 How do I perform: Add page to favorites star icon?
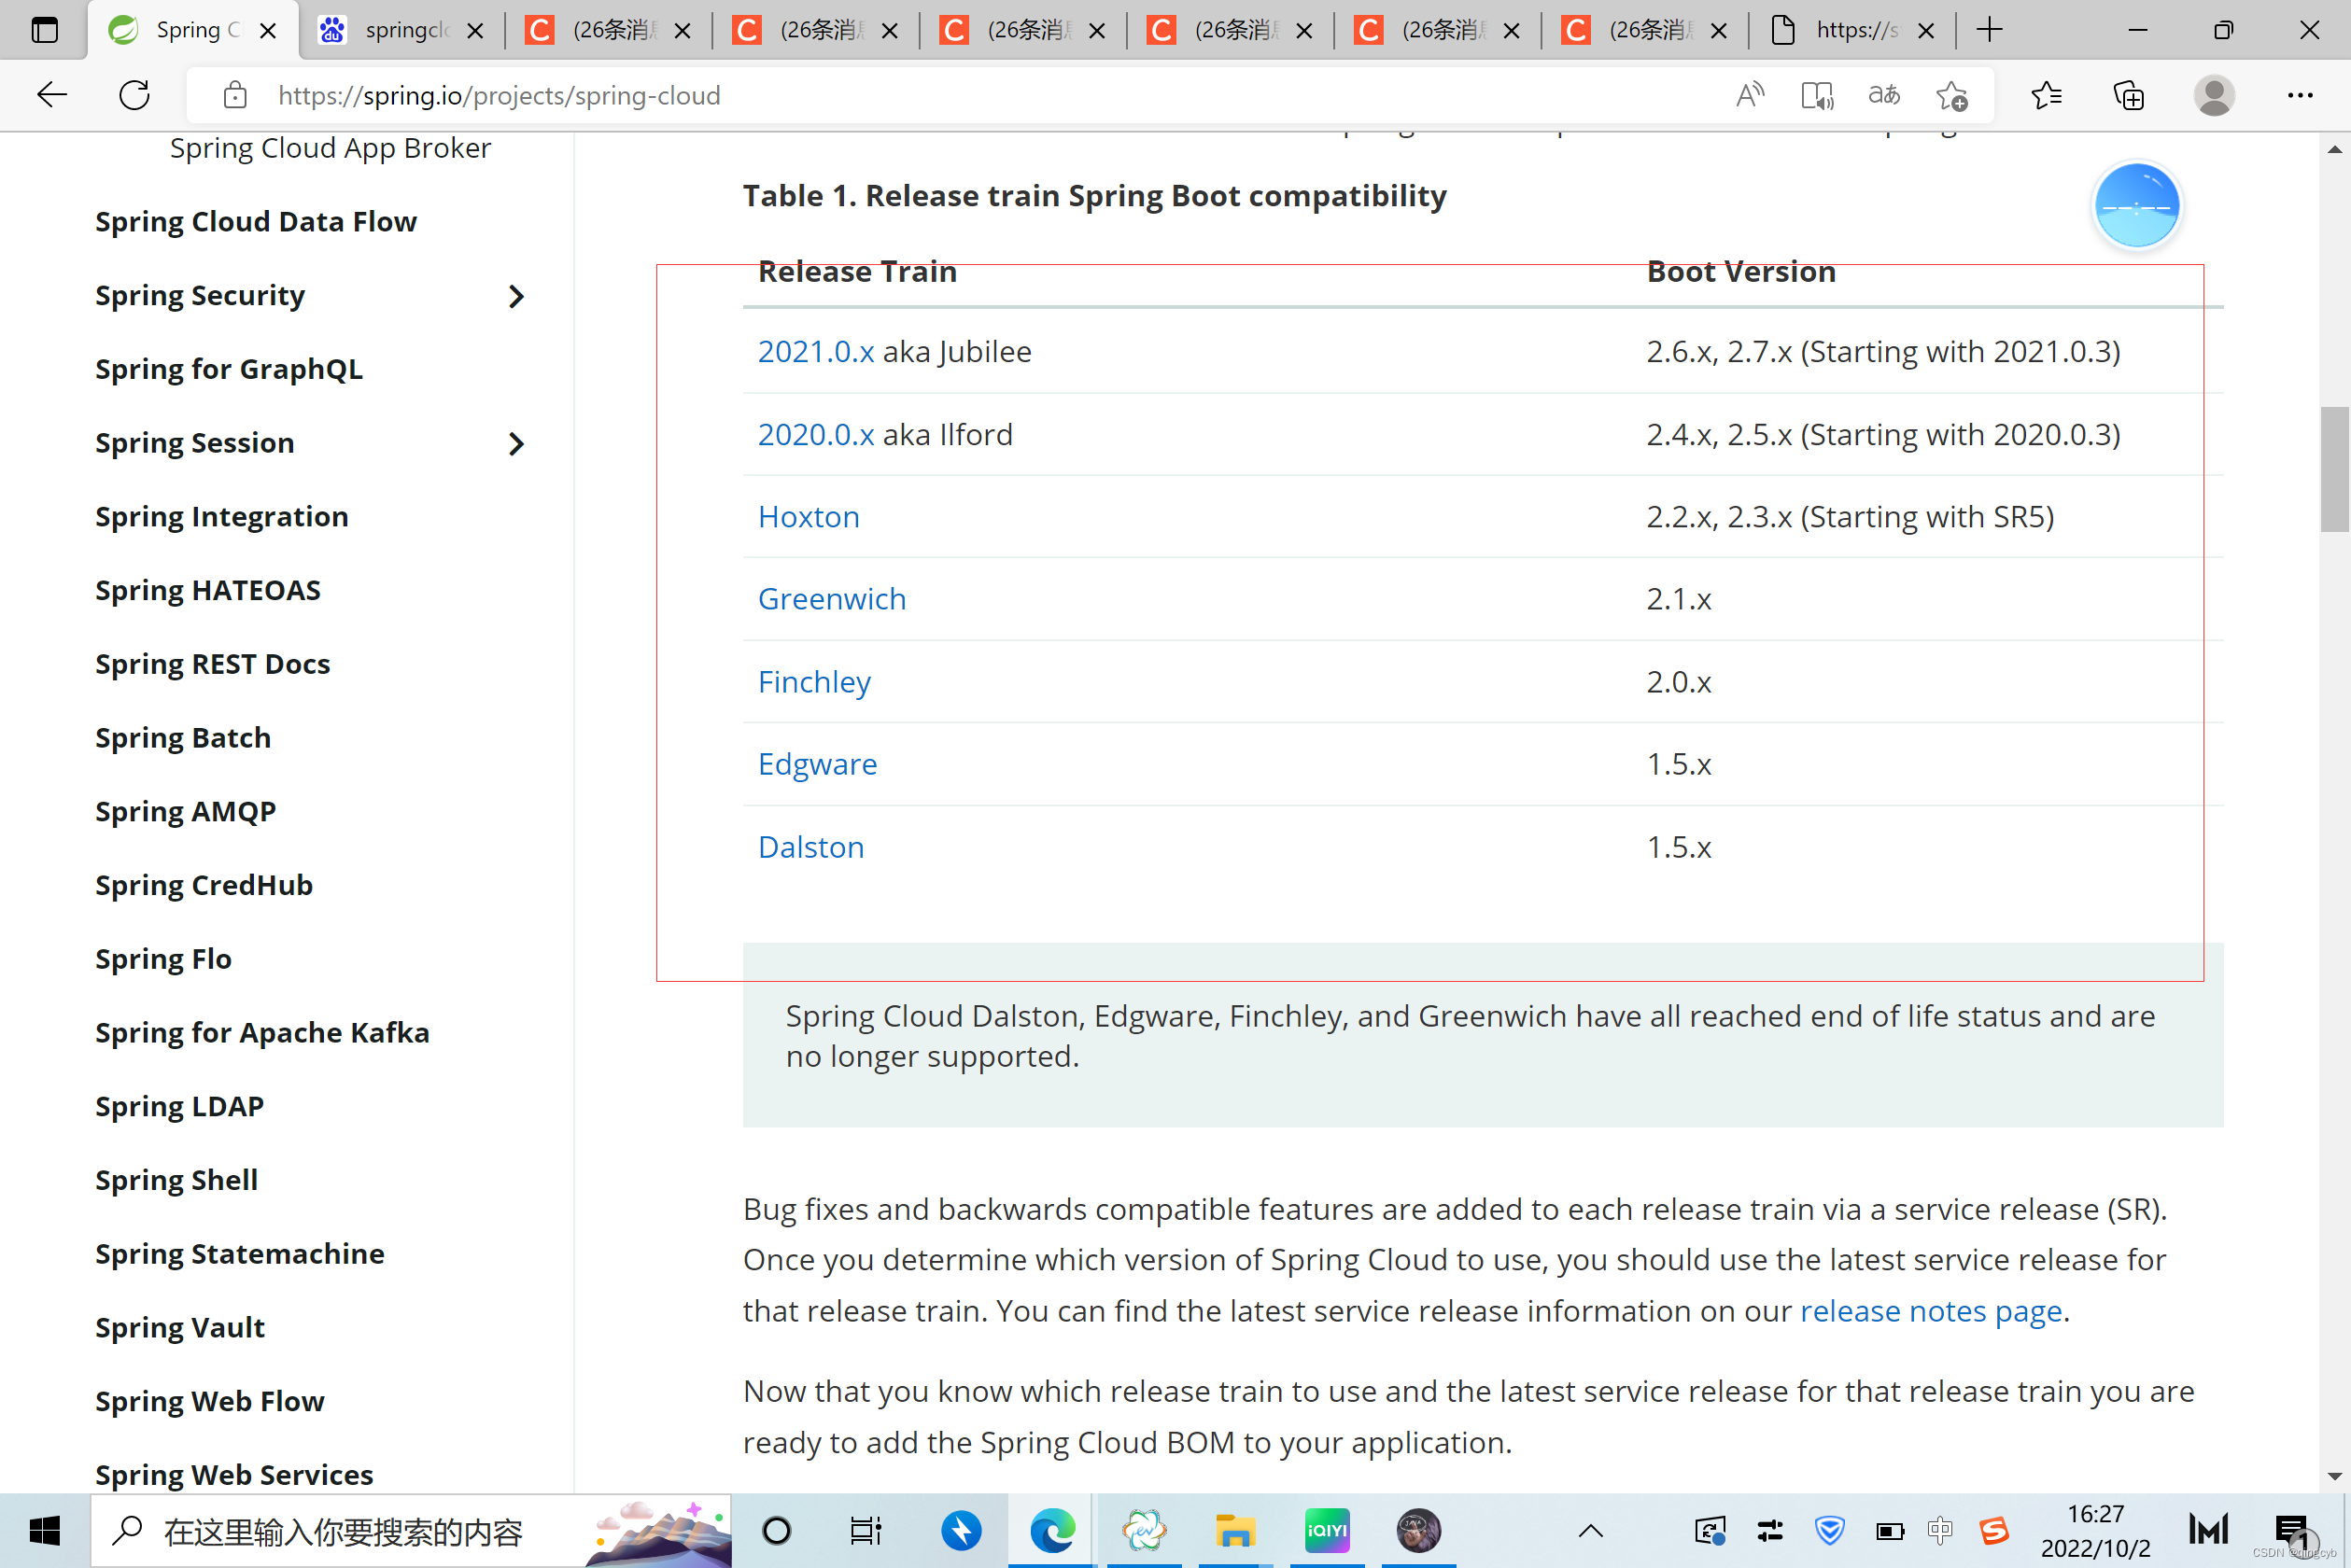tap(1950, 95)
